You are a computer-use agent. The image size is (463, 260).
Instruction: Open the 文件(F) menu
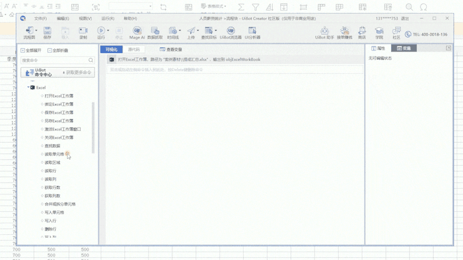[40, 18]
